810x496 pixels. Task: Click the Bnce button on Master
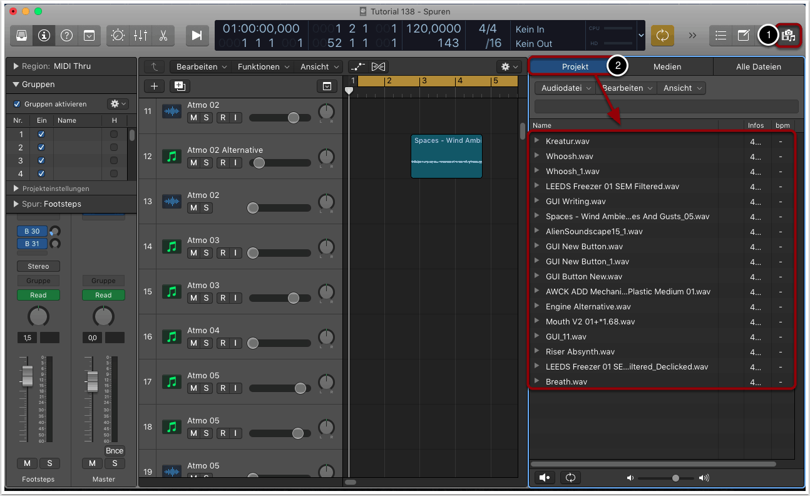115,451
